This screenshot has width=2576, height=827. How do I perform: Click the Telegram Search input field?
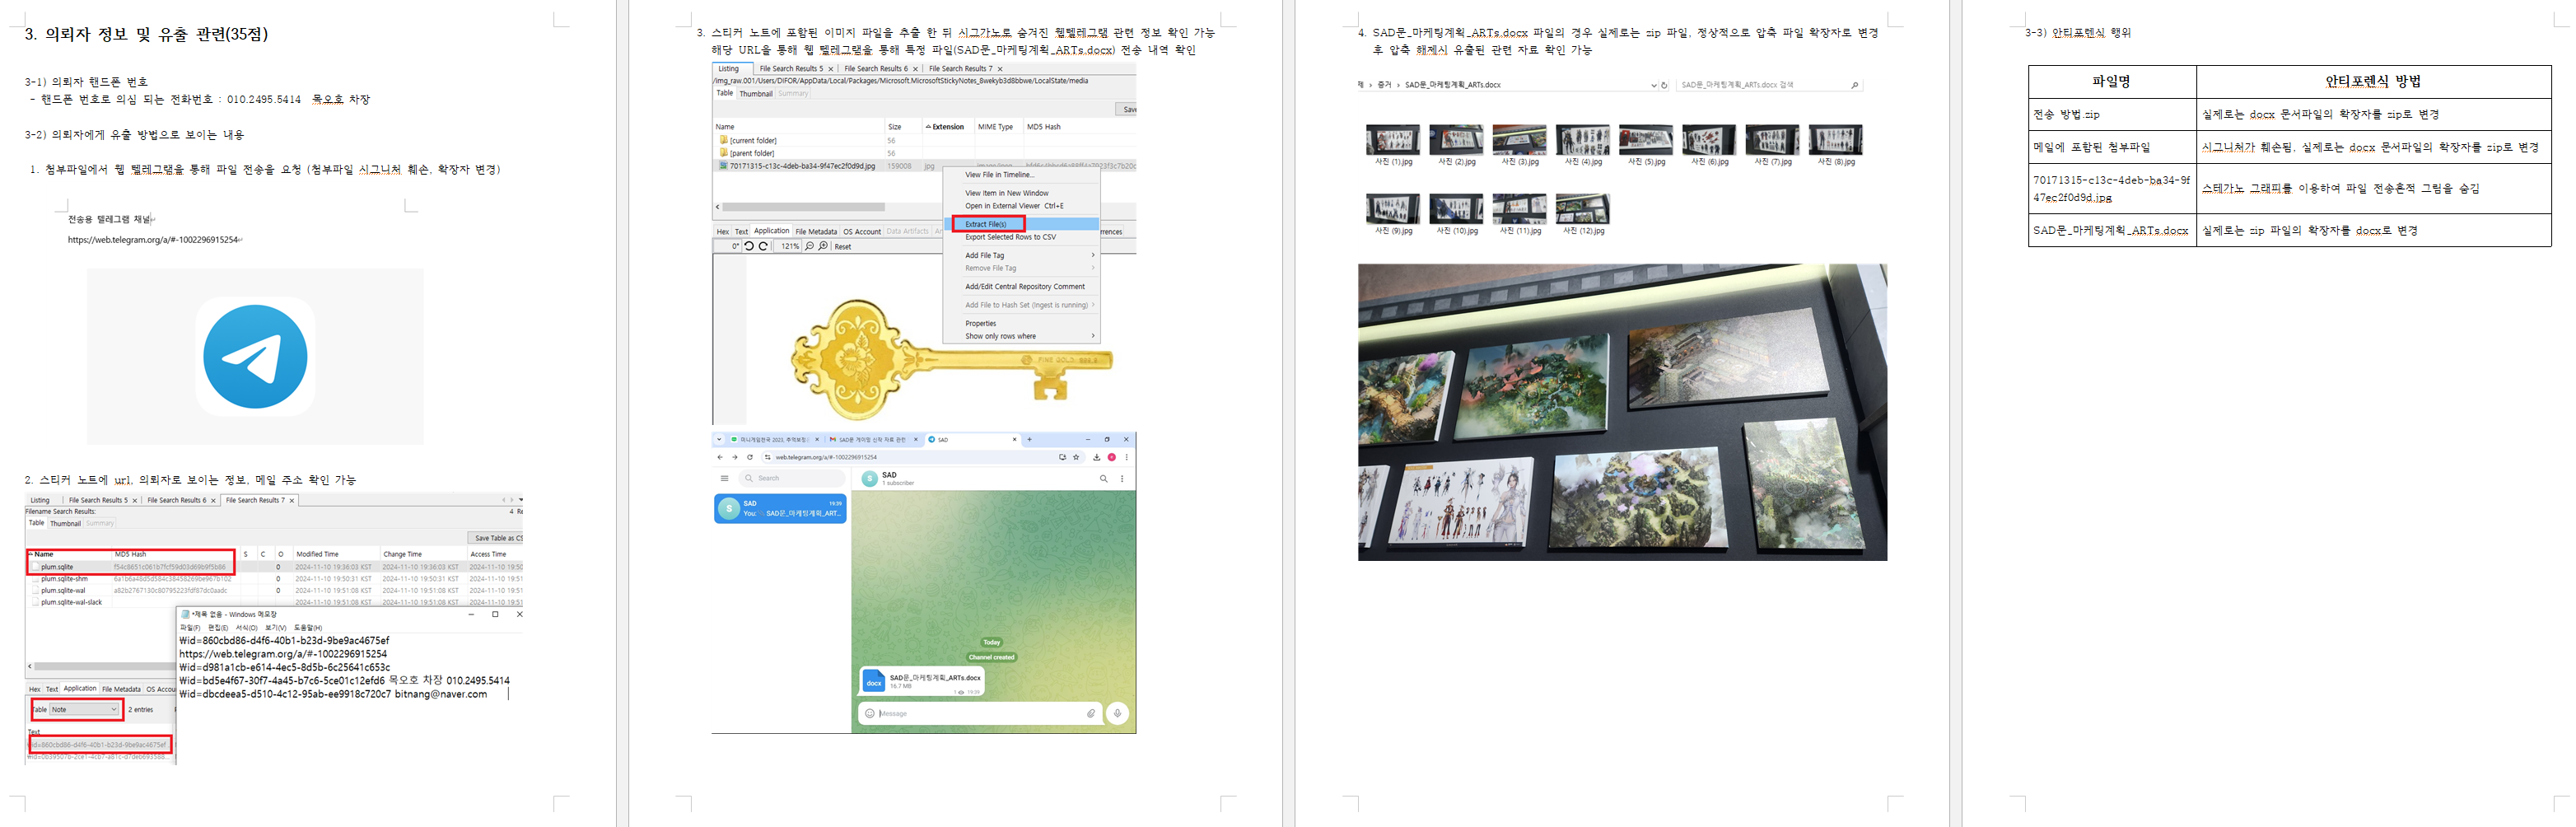tap(790, 479)
